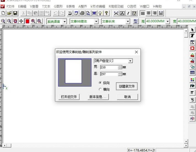Open the G图形 menu
This screenshot has width=196, height=152.
click(x=58, y=6)
